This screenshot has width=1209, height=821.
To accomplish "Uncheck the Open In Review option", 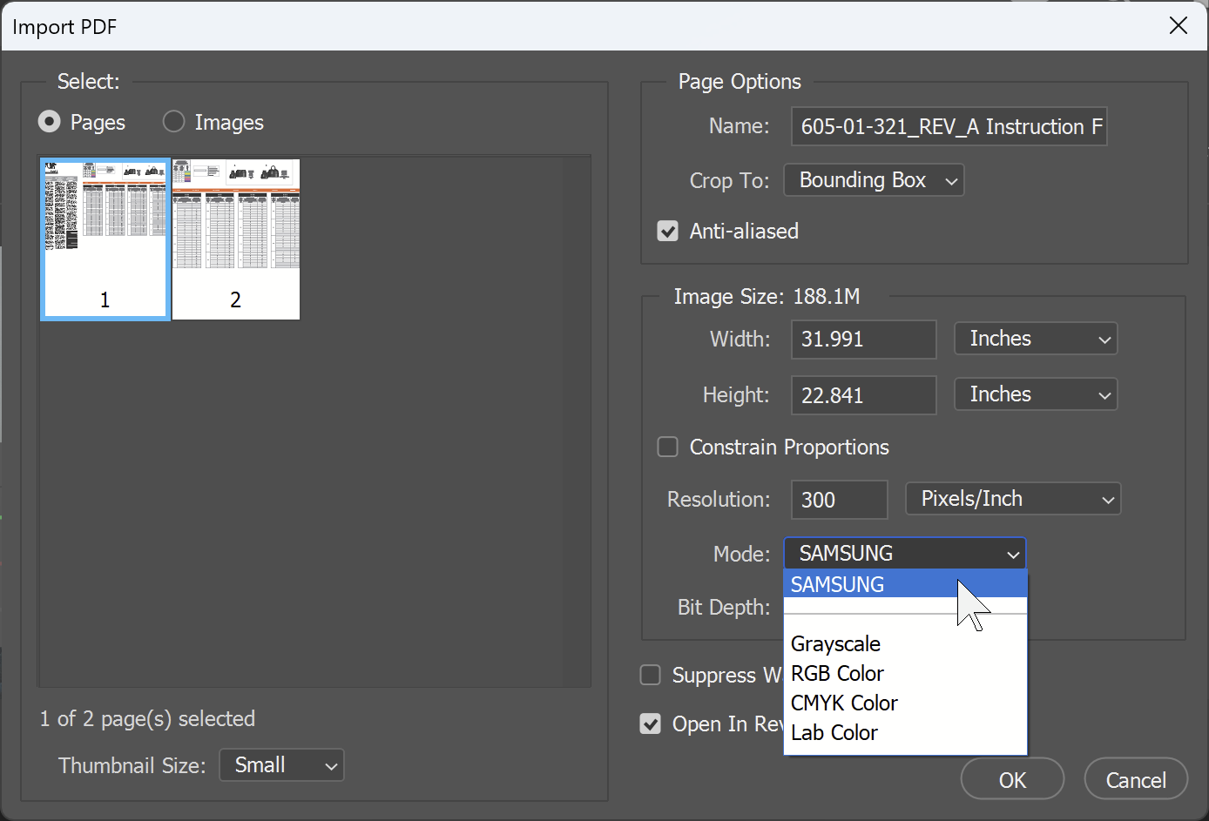I will tap(650, 723).
